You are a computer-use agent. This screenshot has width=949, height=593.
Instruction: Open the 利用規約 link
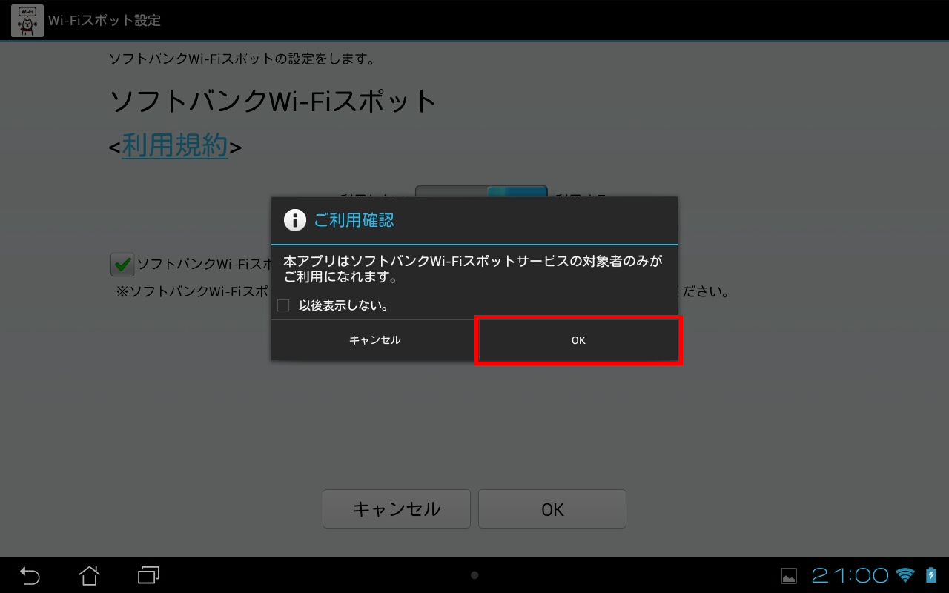175,146
